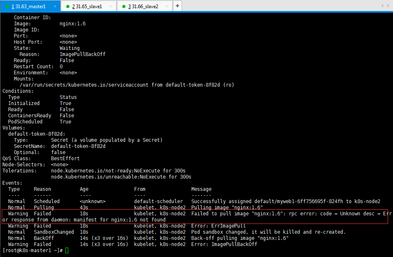Click 'Restart Count:' label
The height and width of the screenshot is (257, 393).
[x=34, y=66]
